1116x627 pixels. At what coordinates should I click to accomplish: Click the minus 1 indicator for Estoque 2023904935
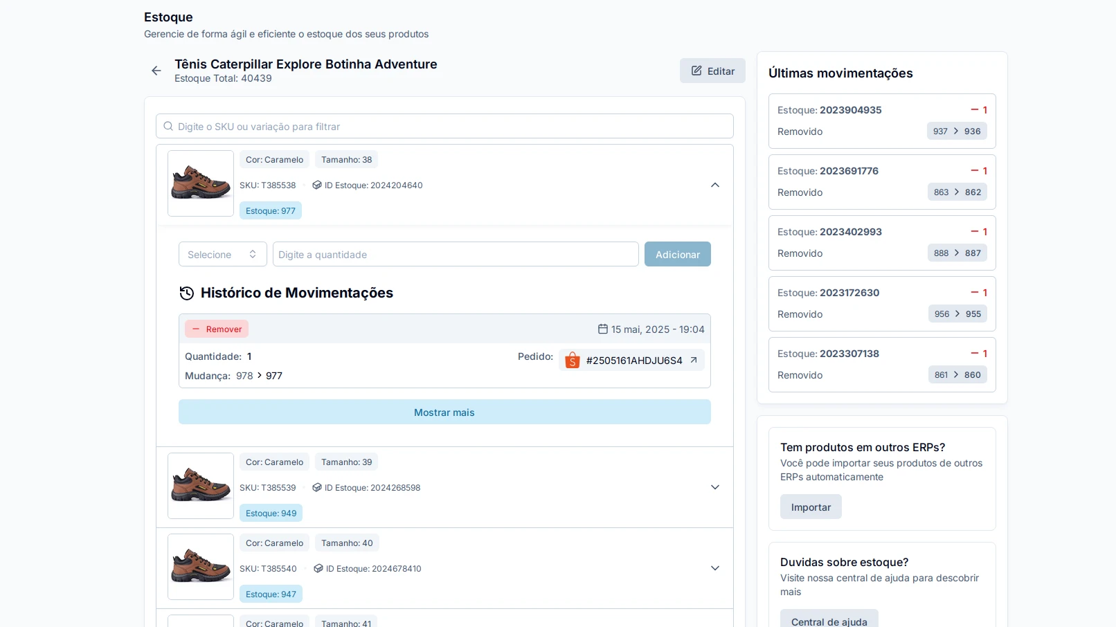tap(979, 109)
